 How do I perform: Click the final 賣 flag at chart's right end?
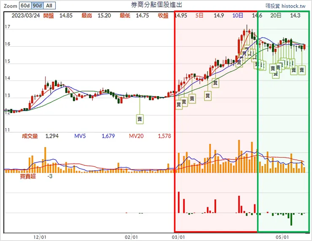[302, 70]
